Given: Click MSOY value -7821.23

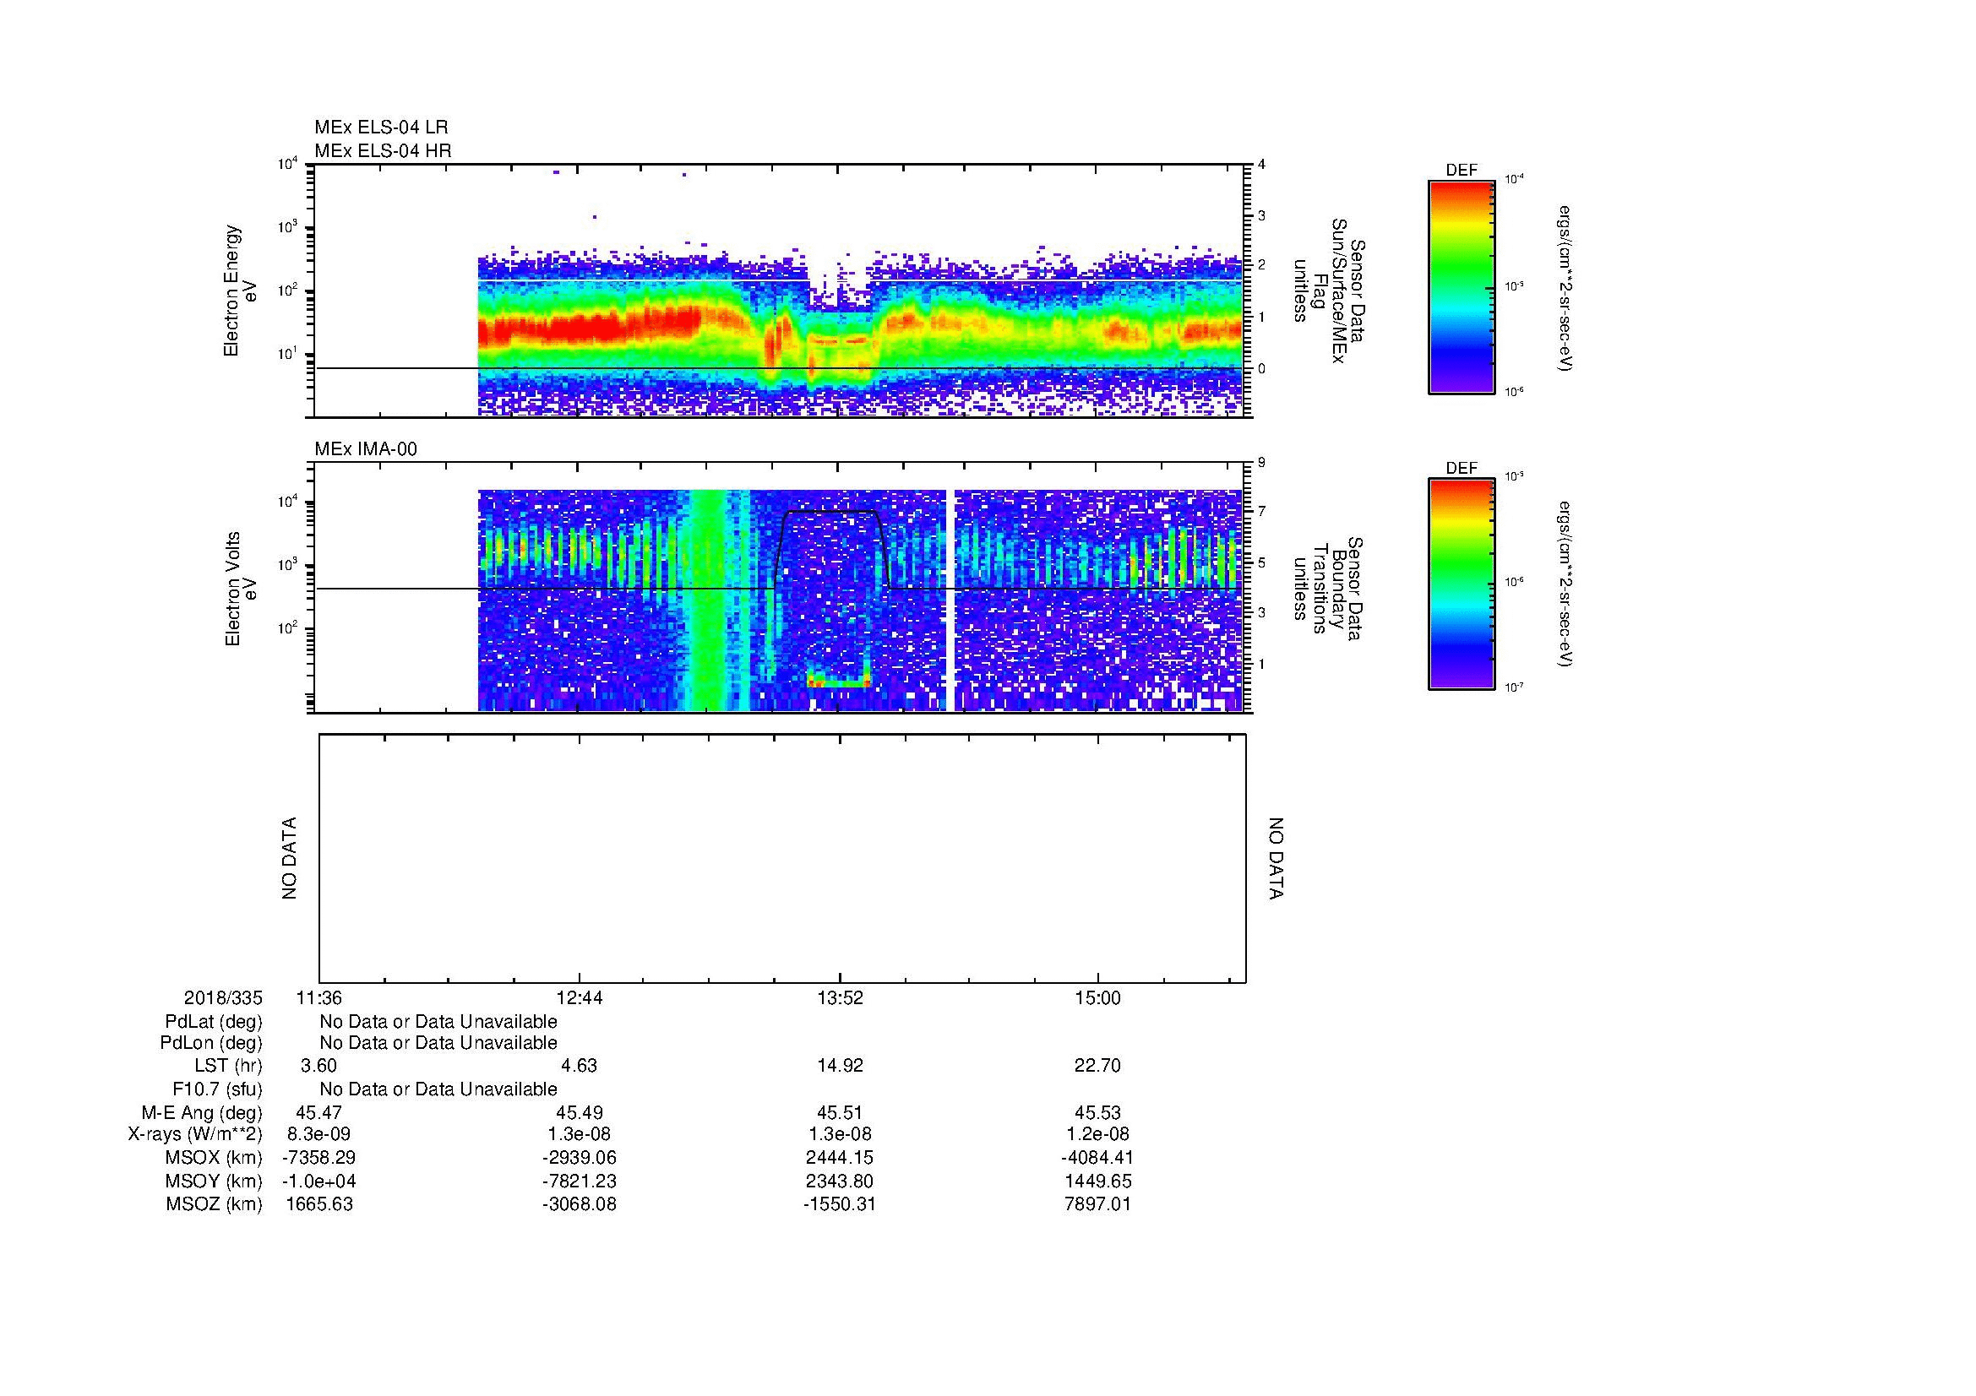Looking at the screenshot, I should [x=580, y=1181].
